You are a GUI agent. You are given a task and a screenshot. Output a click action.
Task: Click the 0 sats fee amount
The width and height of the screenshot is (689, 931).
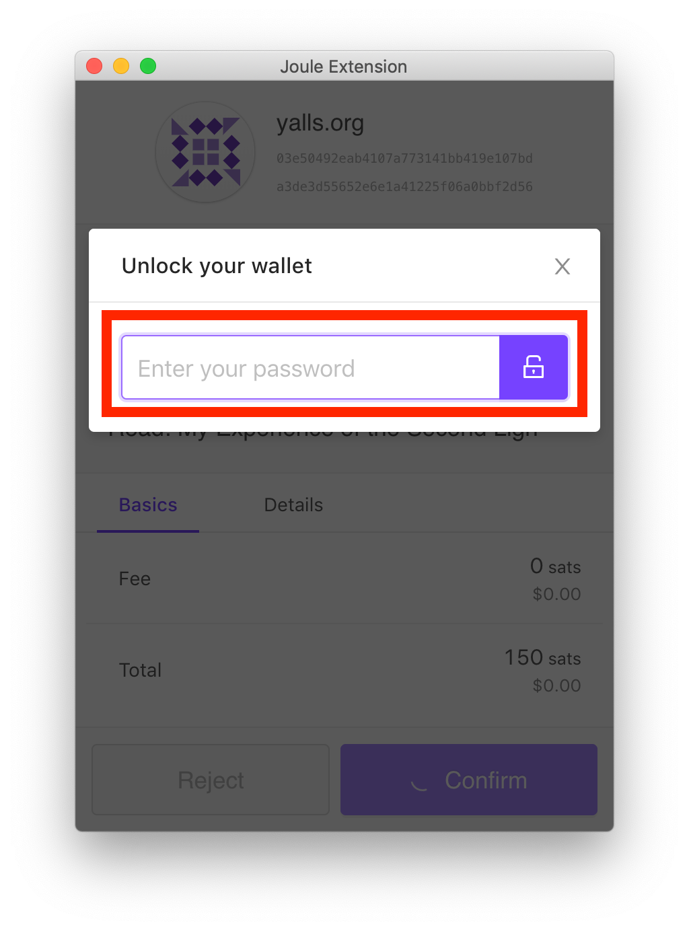click(x=555, y=567)
